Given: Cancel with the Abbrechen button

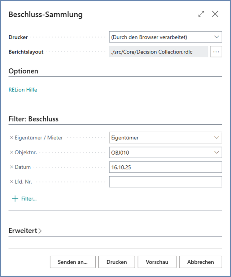Looking at the screenshot, I should 200,262.
